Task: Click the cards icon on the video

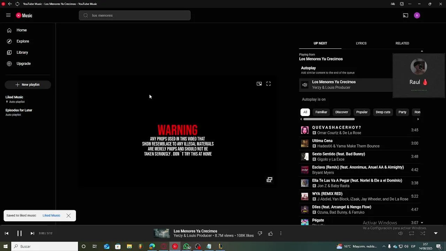Action: pos(269,180)
